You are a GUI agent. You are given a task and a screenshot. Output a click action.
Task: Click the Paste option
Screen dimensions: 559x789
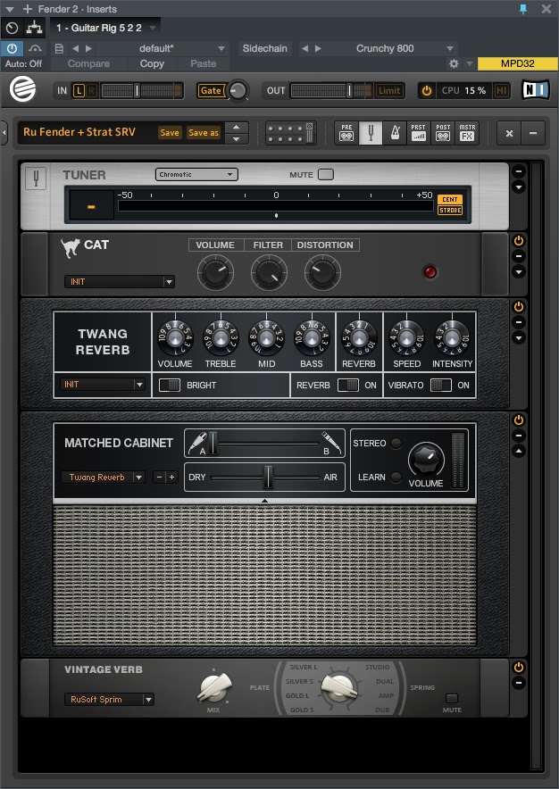(x=203, y=63)
